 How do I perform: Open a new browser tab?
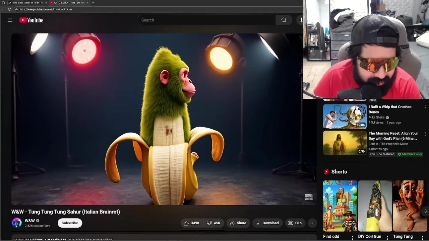tap(93, 3)
